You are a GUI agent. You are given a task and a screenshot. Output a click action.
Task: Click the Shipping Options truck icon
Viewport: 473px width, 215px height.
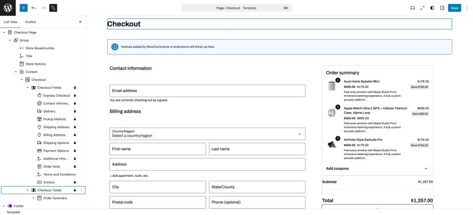[39, 143]
